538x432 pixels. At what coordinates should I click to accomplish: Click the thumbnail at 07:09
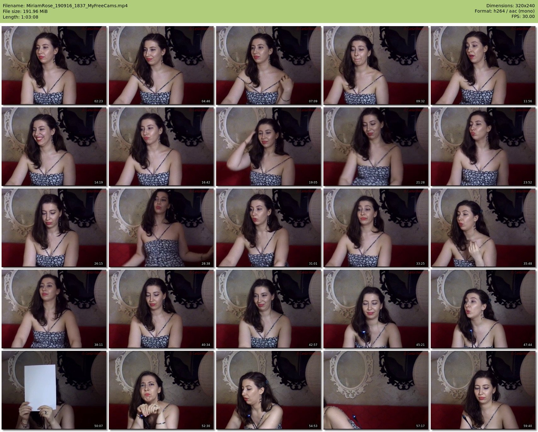tap(269, 65)
